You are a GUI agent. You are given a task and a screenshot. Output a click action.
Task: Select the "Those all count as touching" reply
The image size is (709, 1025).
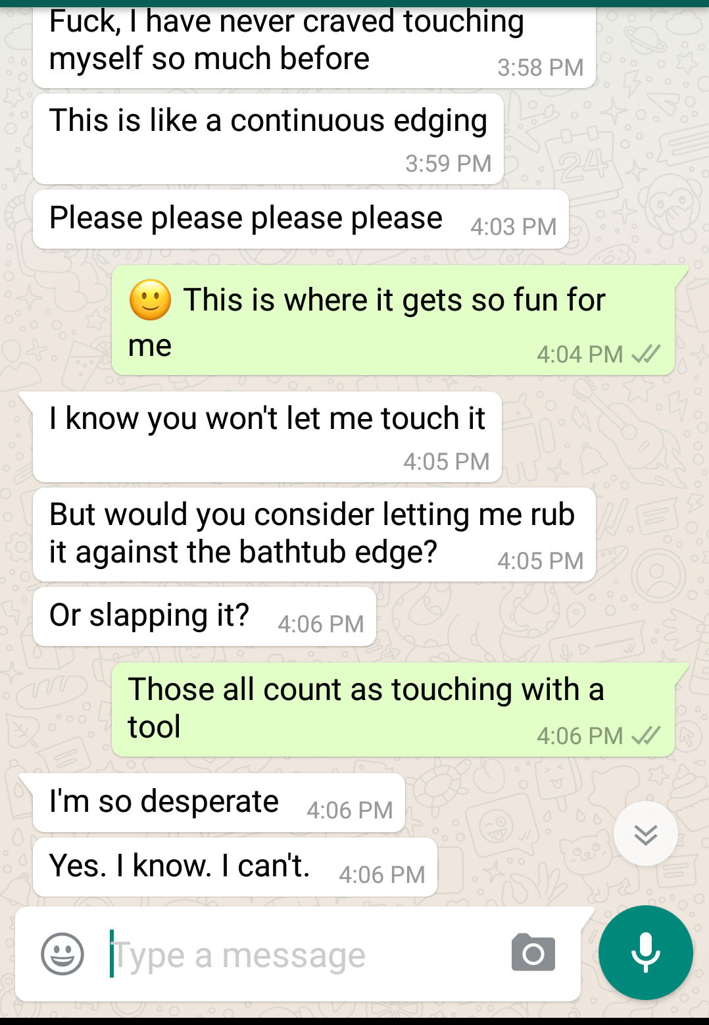click(x=393, y=709)
